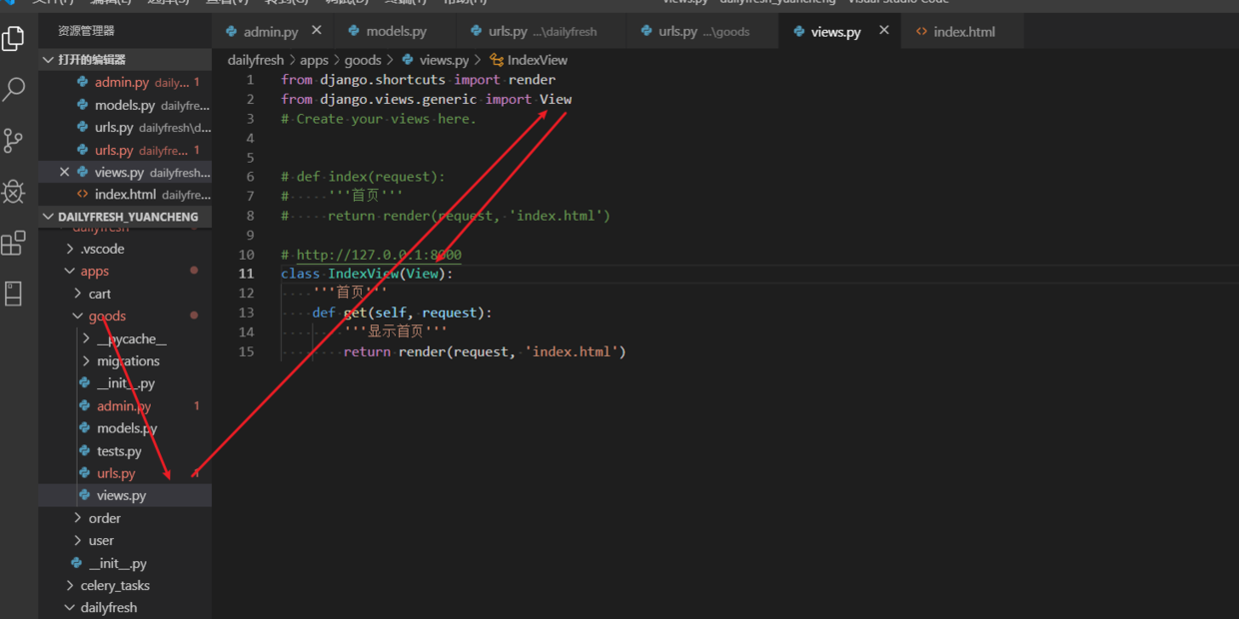Screen dimensions: 1239x619
Task: Switch to the index.html tab
Action: point(964,32)
